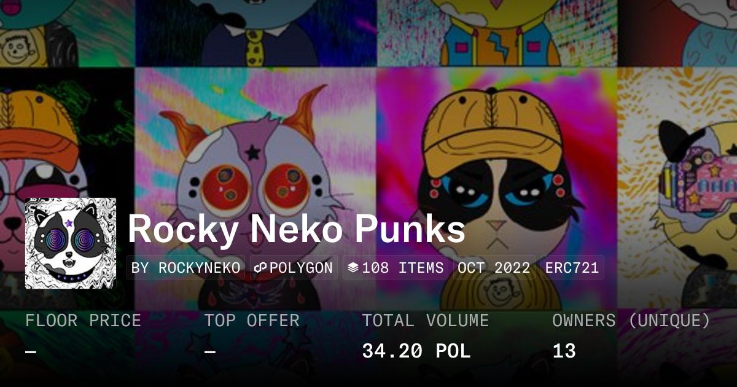The width and height of the screenshot is (737, 387).
Task: Click the TOP OFFER stat label
Action: click(252, 321)
